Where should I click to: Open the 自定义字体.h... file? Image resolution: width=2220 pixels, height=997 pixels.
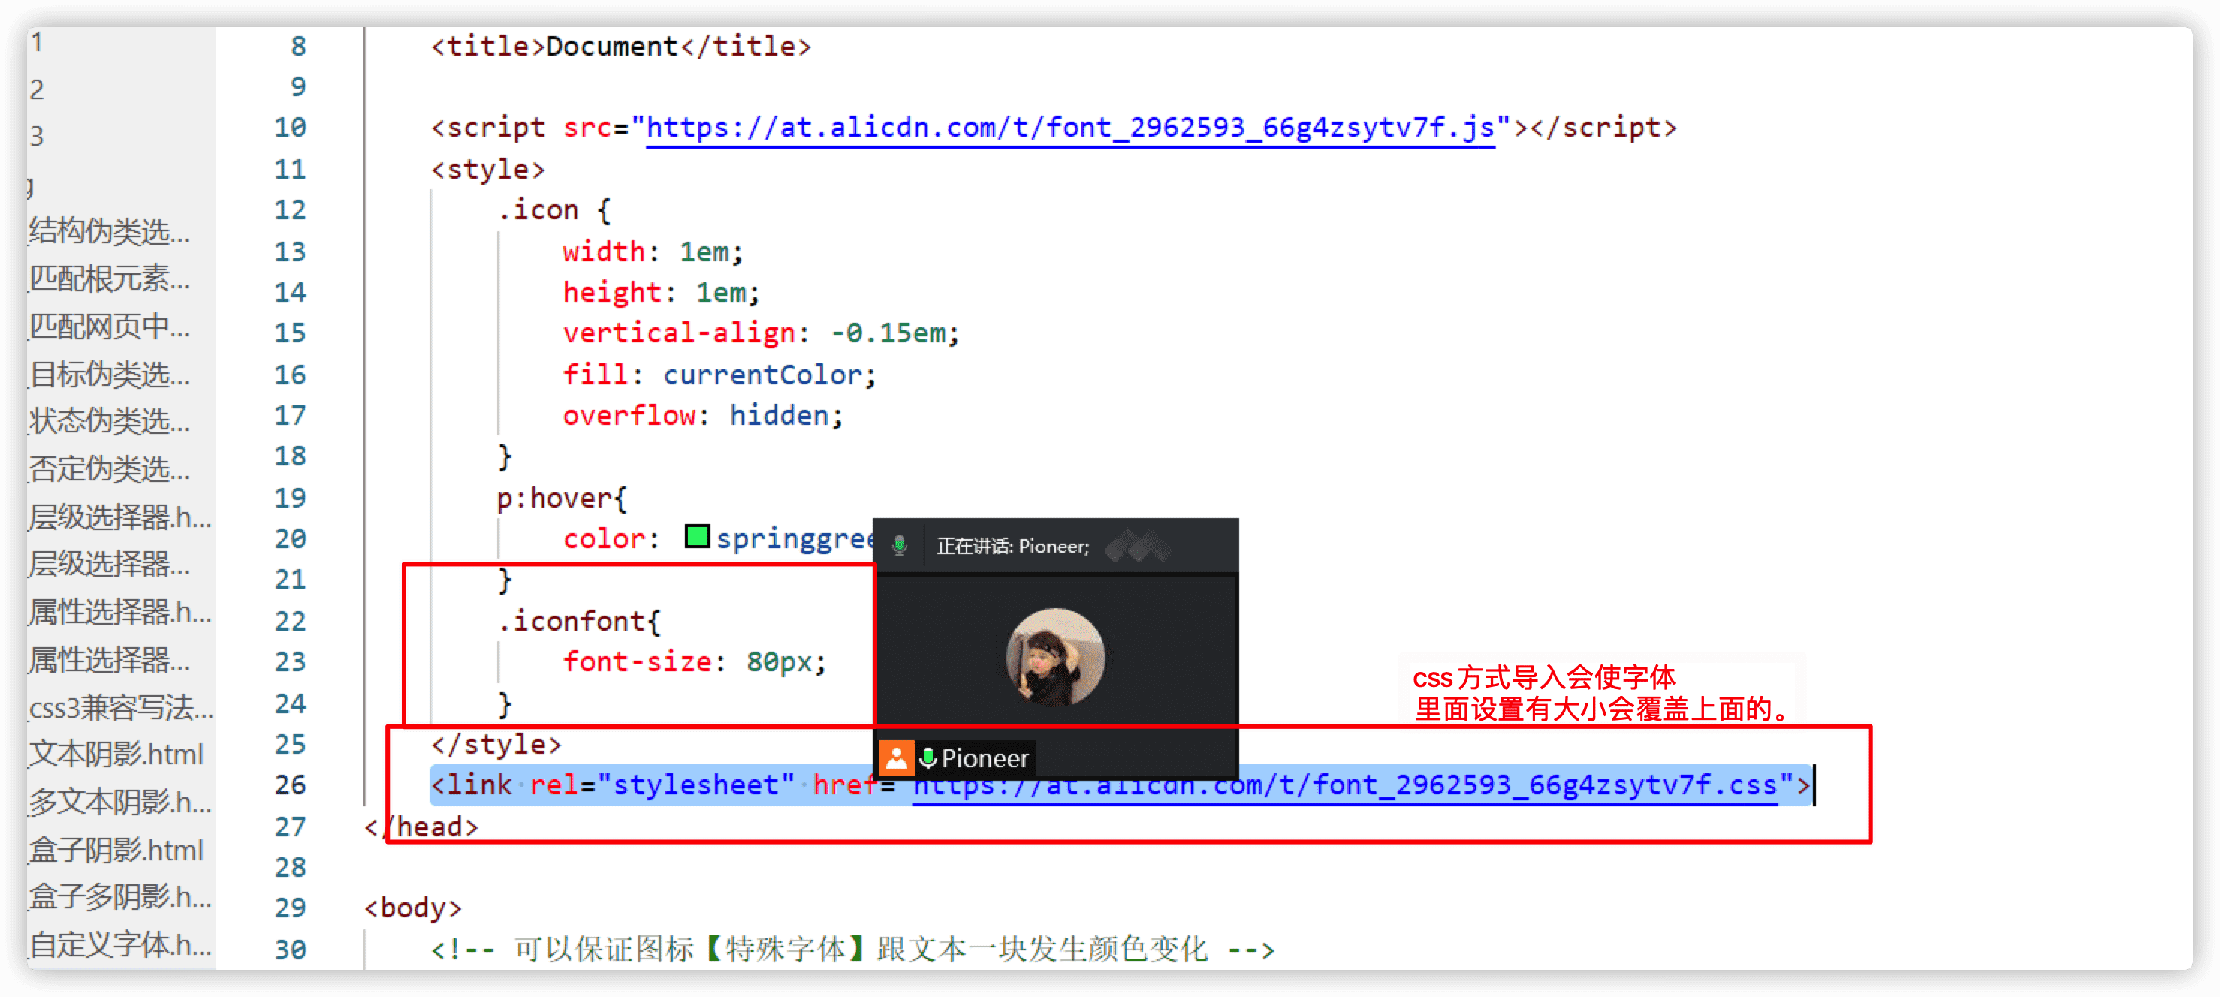pos(121,945)
